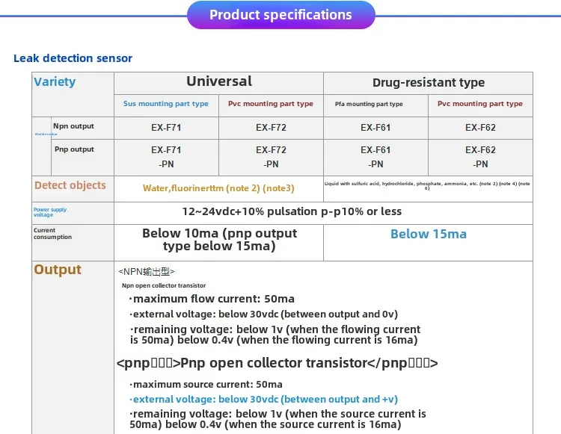Click the Output section label

point(58,270)
